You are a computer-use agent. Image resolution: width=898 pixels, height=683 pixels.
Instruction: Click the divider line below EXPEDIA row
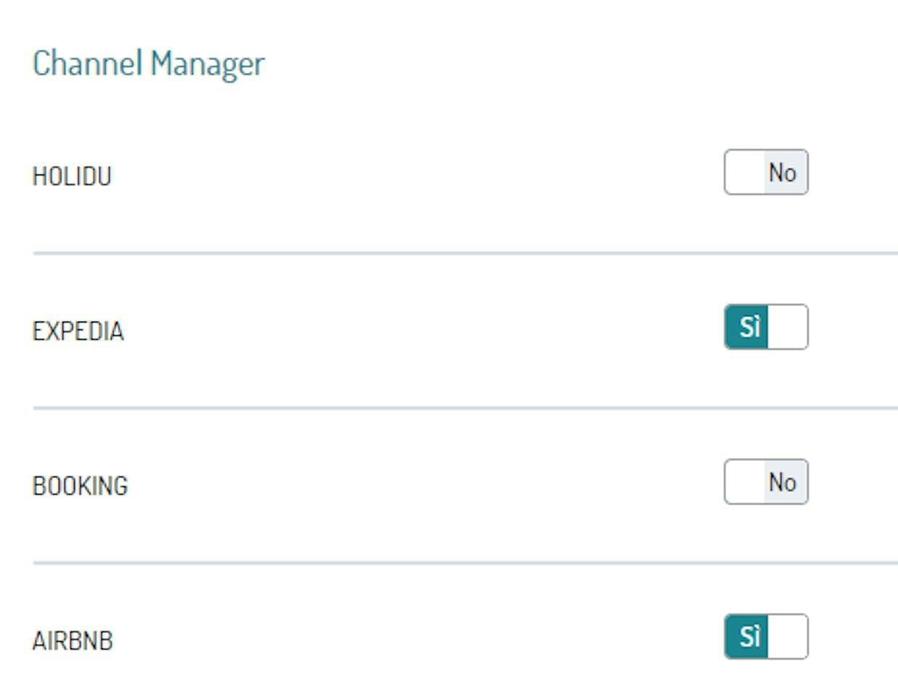coord(463,408)
